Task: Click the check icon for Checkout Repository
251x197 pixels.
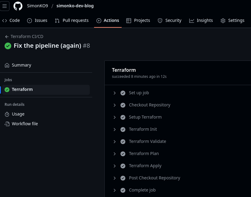Action: click(x=123, y=105)
